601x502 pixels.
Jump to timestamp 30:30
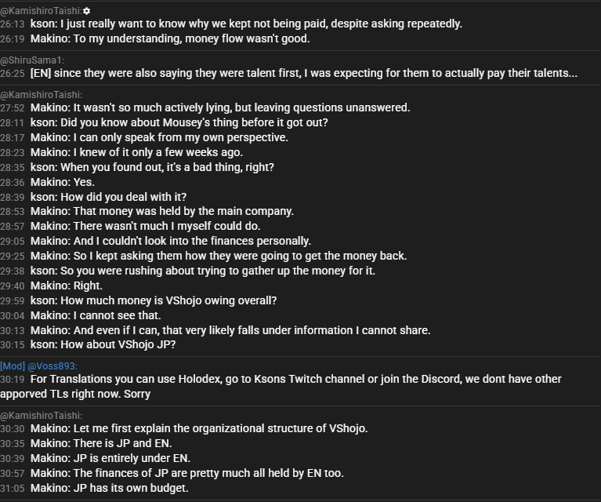pyautogui.click(x=13, y=429)
